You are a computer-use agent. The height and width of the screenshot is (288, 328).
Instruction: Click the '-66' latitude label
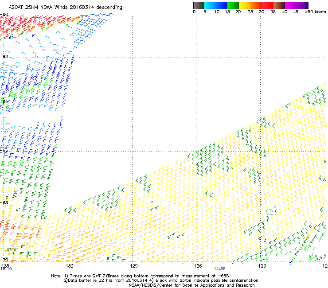[4, 150]
